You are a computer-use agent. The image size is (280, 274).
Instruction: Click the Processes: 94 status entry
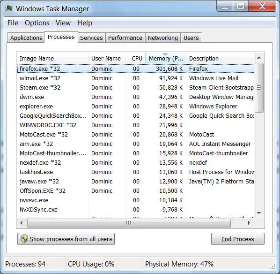[25, 264]
